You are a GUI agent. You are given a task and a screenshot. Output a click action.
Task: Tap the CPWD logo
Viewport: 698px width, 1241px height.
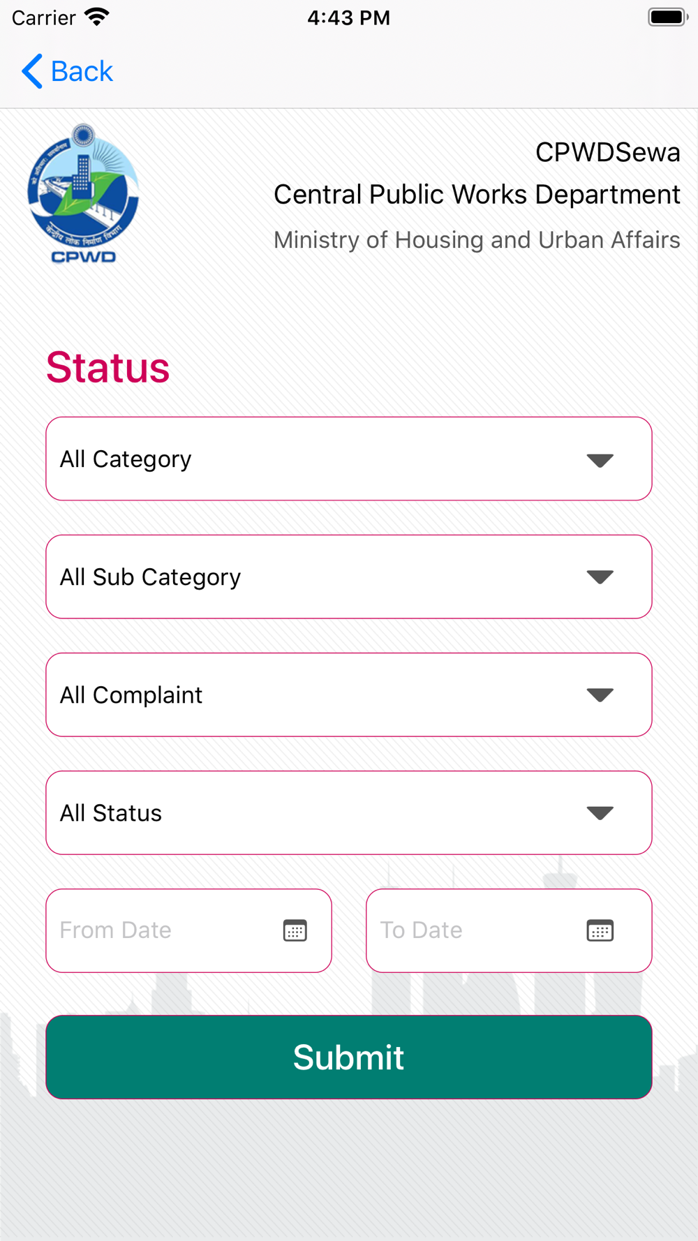(83, 194)
